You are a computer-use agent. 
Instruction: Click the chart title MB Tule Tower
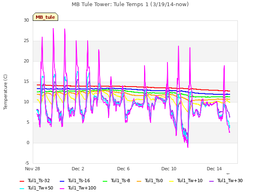(130, 4)
